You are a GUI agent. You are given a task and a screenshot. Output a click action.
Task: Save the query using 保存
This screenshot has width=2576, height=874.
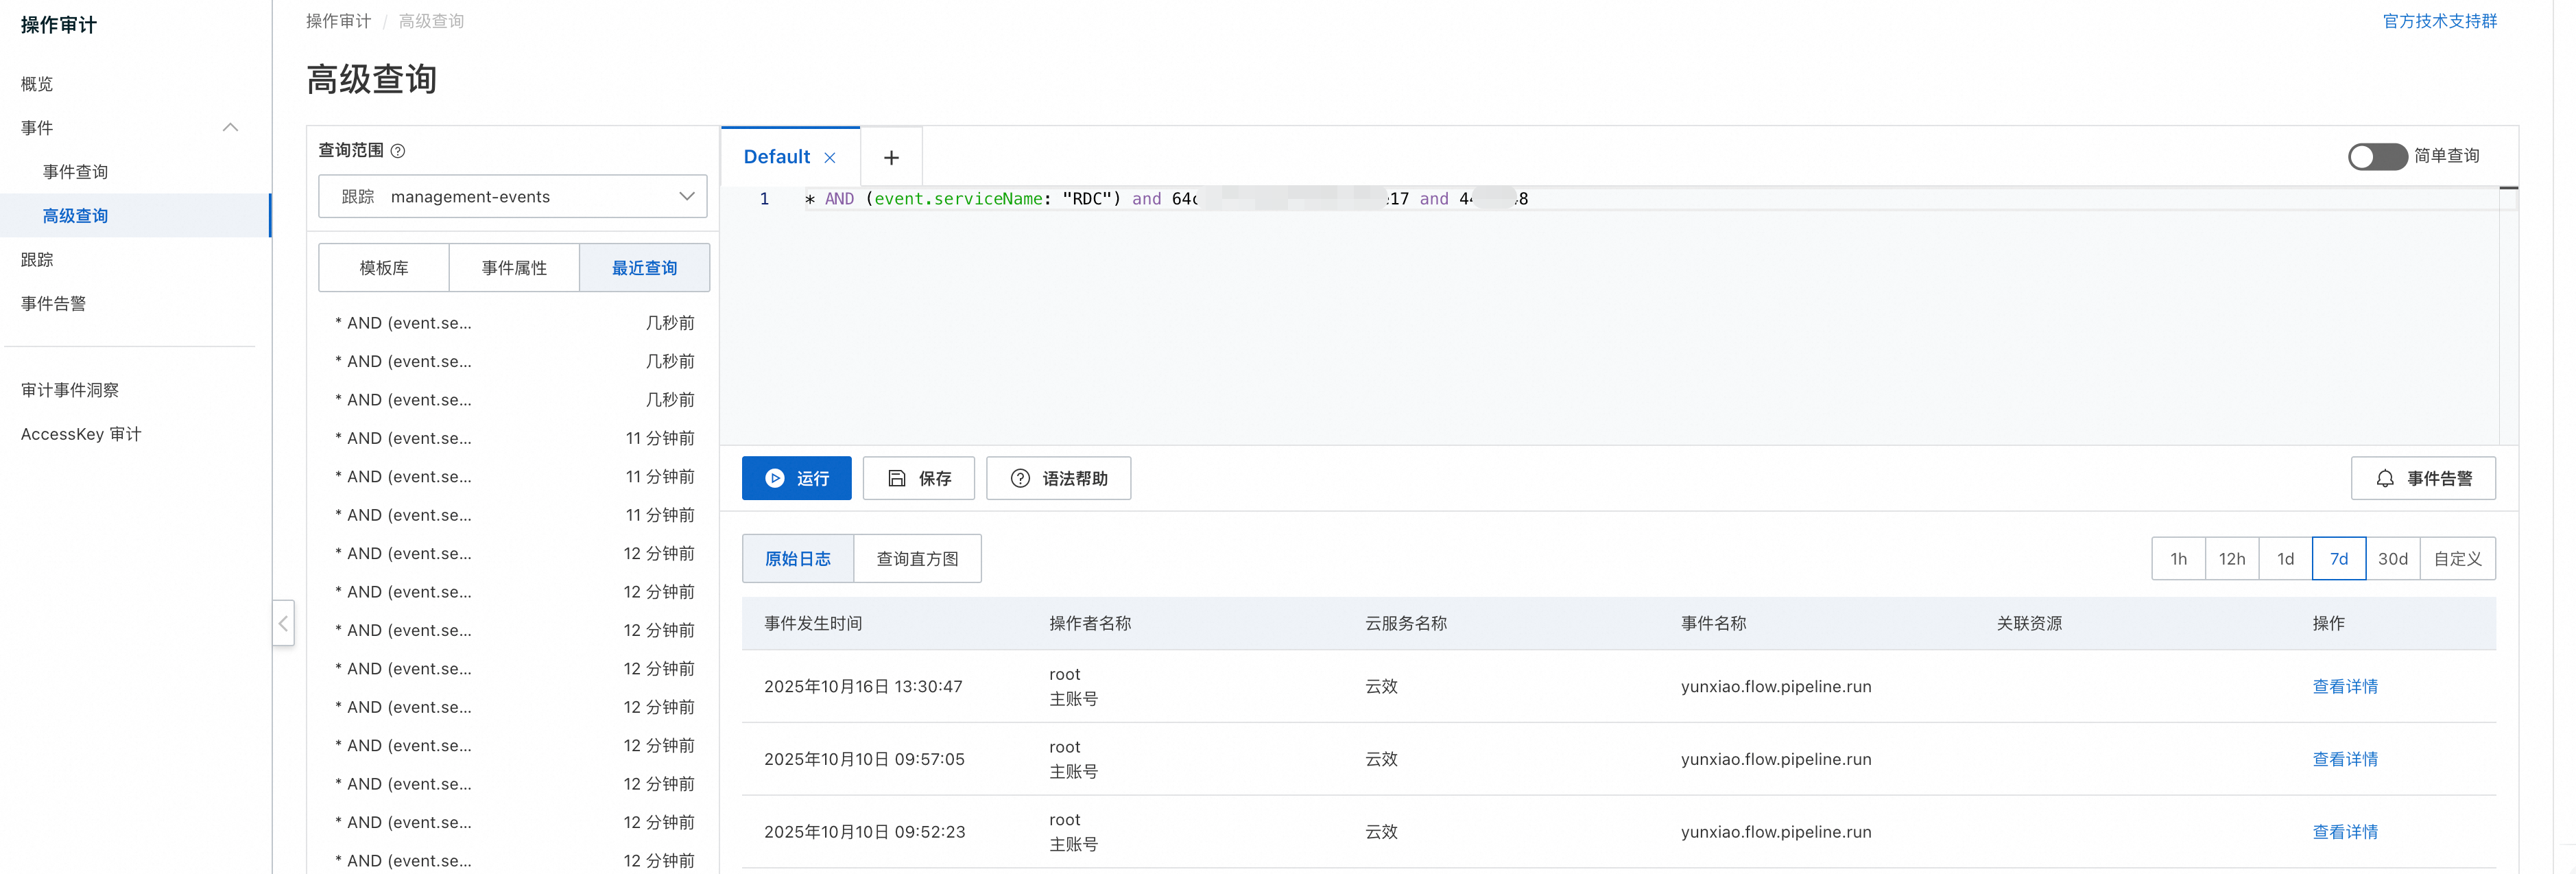(x=918, y=478)
